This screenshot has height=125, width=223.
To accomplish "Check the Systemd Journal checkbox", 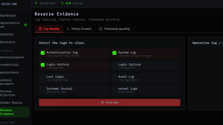I will click(43, 89).
